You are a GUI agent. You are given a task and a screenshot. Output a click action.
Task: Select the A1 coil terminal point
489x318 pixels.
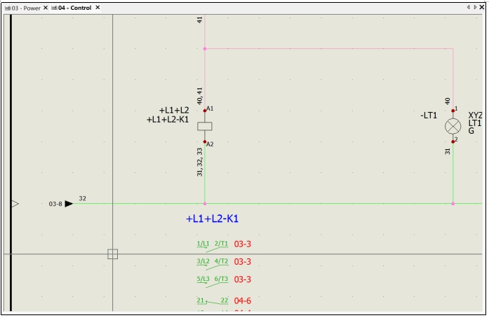[x=205, y=111]
